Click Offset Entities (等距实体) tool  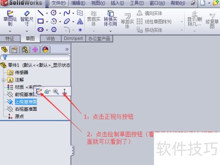(x=127, y=21)
